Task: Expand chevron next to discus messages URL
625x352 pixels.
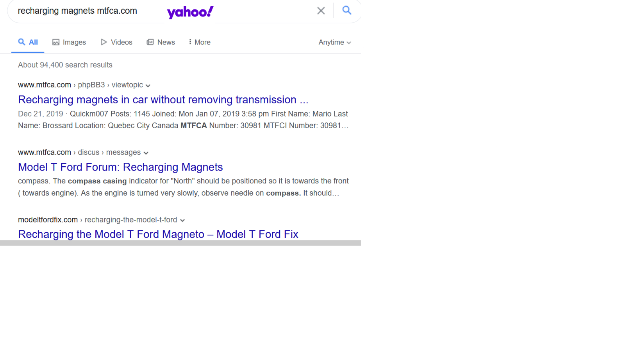Action: click(146, 153)
